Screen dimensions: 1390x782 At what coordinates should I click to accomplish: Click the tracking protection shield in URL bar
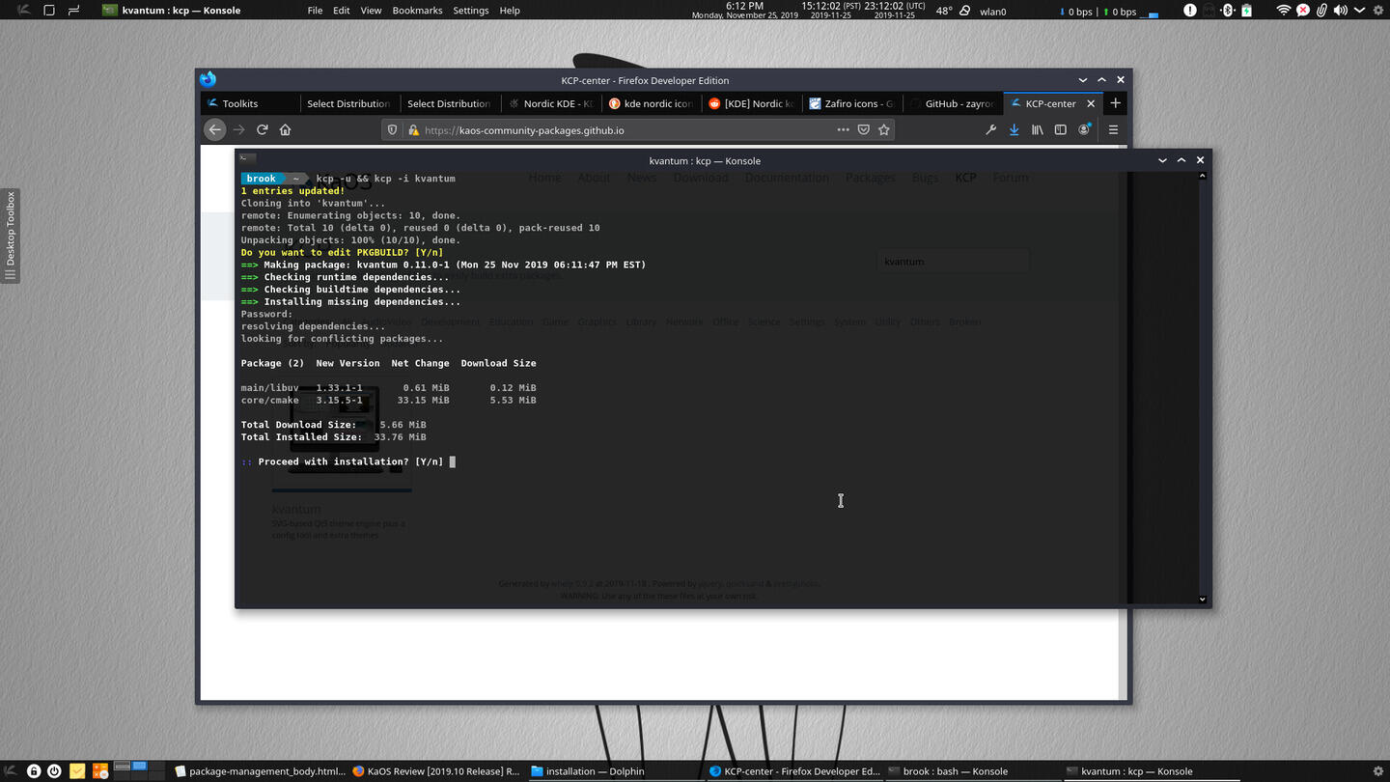click(x=392, y=129)
